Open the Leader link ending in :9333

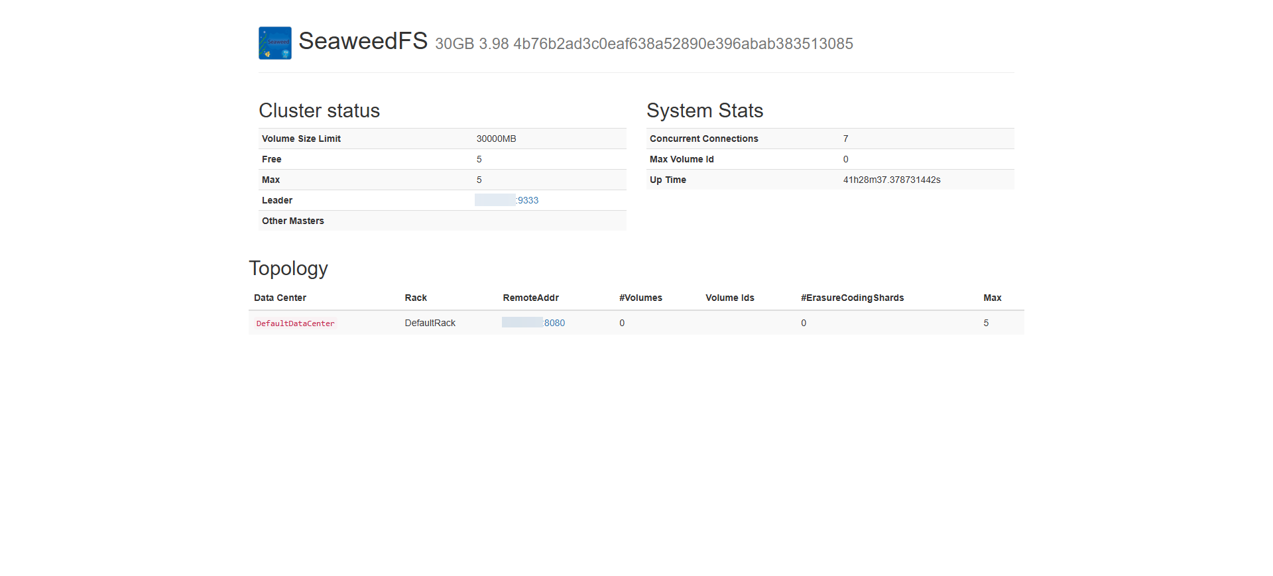tap(507, 200)
